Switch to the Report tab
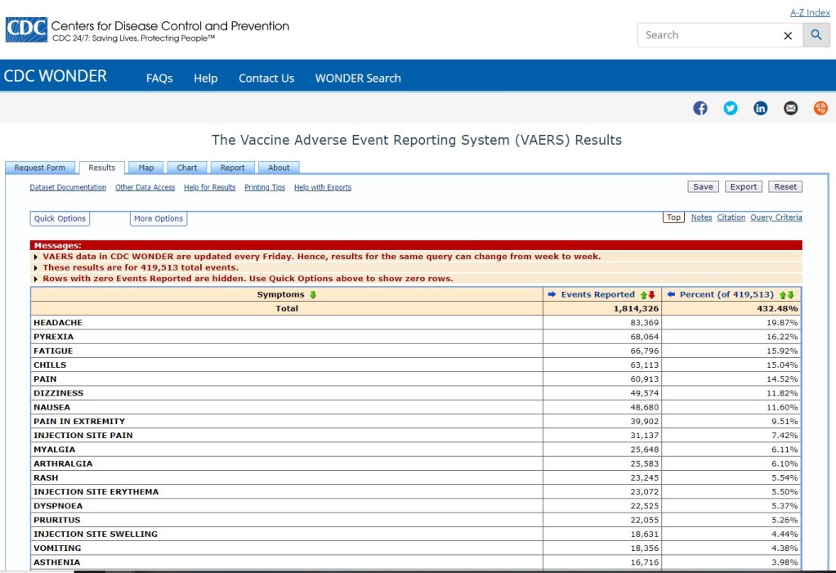The image size is (836, 573). pyautogui.click(x=232, y=168)
